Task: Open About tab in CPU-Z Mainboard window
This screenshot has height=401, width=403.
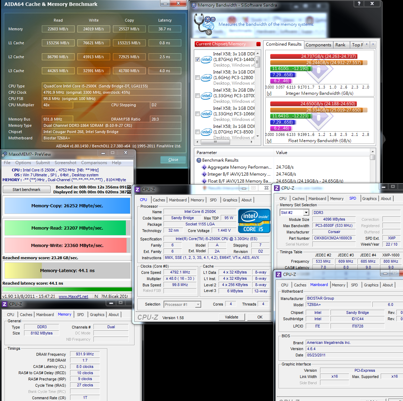Action: (388, 285)
